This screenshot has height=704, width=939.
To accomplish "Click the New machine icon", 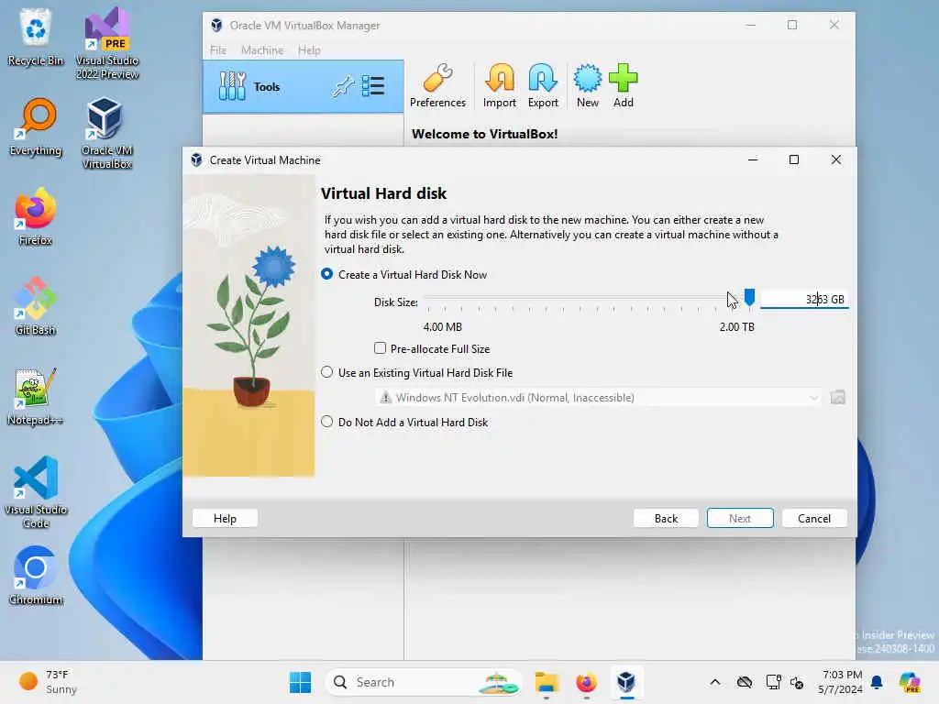I will coord(588,86).
